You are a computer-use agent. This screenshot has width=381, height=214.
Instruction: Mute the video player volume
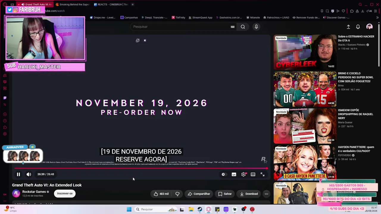coord(29,174)
